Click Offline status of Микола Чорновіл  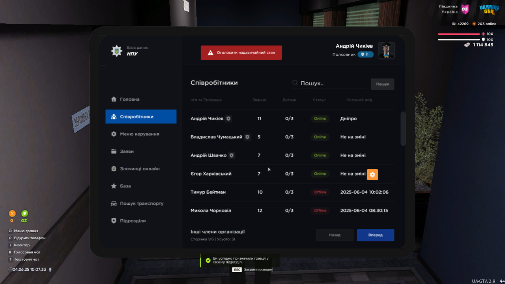pos(320,211)
